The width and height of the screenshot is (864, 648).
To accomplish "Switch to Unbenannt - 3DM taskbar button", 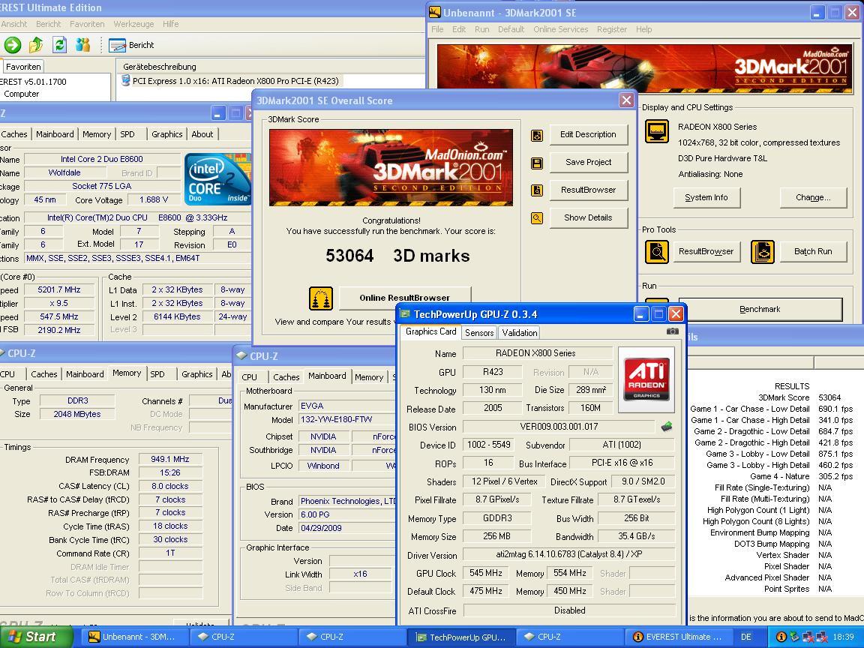I will pos(134,637).
